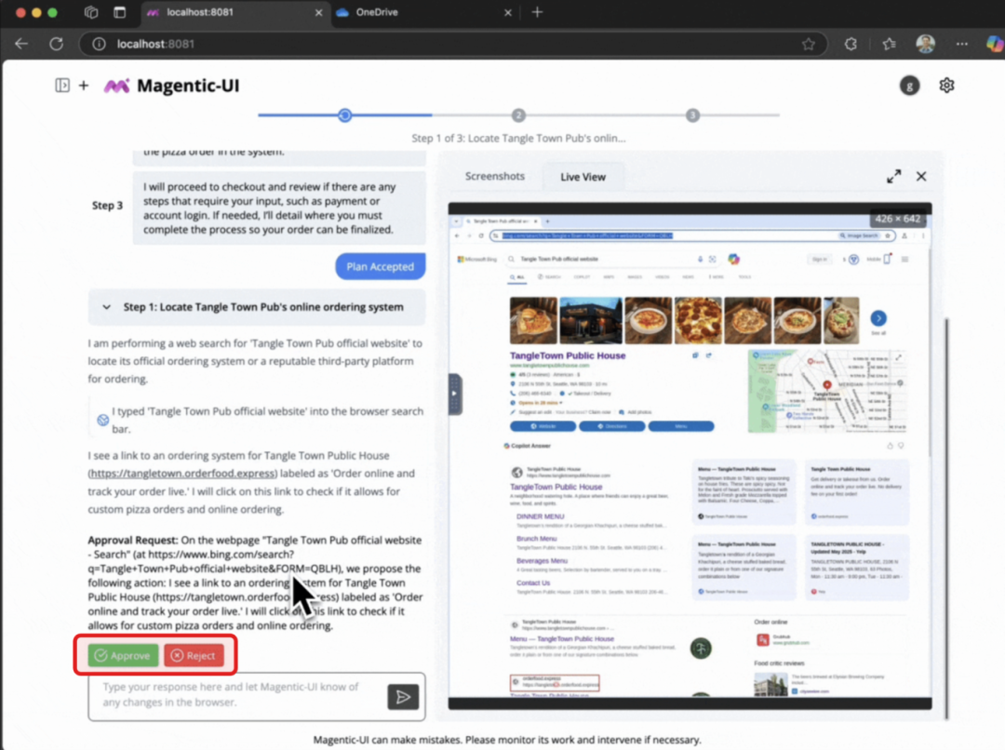
Task: Jump to step 1 progress marker
Action: pos(345,115)
